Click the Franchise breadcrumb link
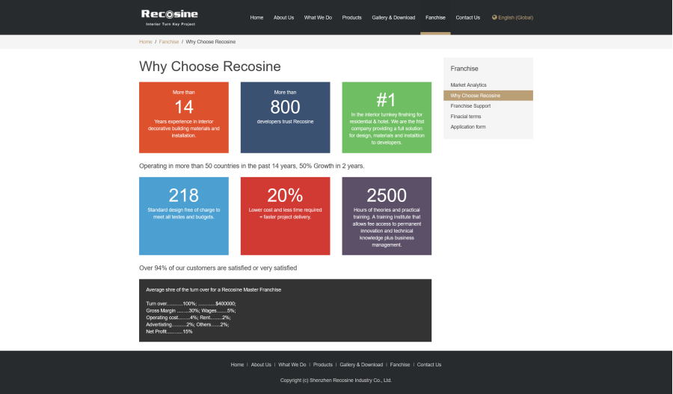This screenshot has width=673, height=394. pos(169,42)
